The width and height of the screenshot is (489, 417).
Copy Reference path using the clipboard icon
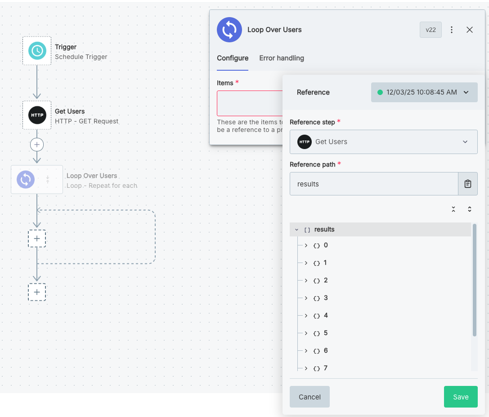468,184
